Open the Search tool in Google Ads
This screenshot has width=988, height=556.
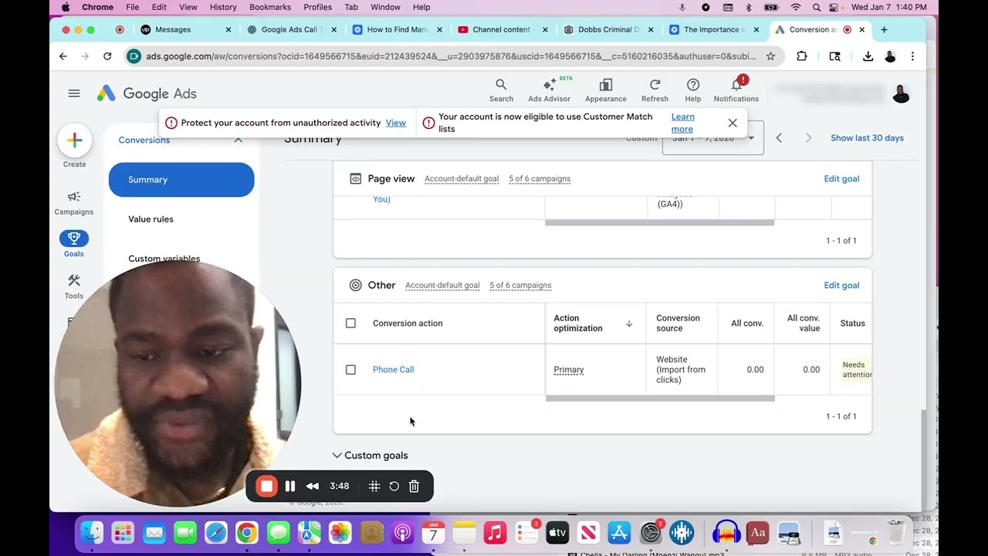501,90
